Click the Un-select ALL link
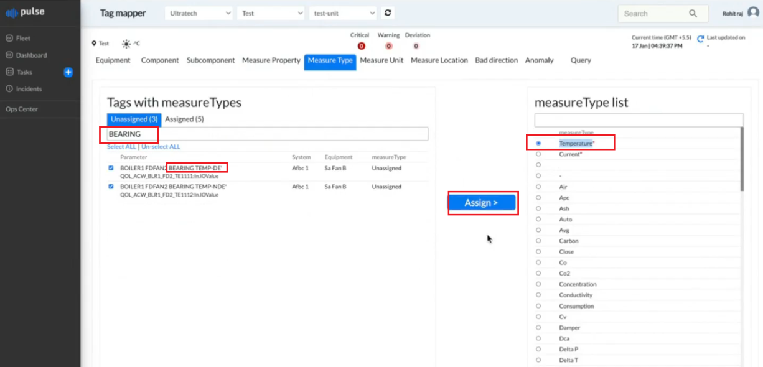The image size is (763, 367). tap(161, 147)
